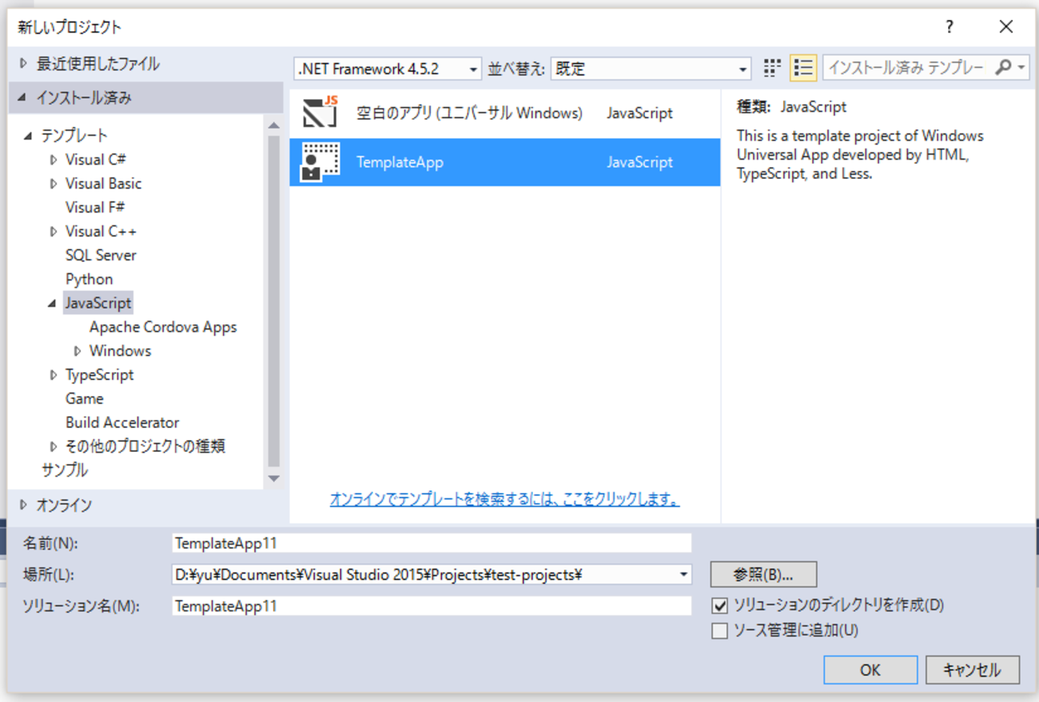Viewport: 1039px width, 702px height.
Task: Open the .NET Framework 4.5.2 dropdown
Action: (x=388, y=69)
